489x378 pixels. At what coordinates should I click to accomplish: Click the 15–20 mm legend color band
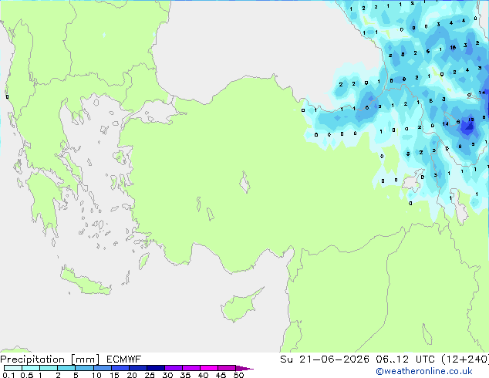pyautogui.click(x=120, y=368)
